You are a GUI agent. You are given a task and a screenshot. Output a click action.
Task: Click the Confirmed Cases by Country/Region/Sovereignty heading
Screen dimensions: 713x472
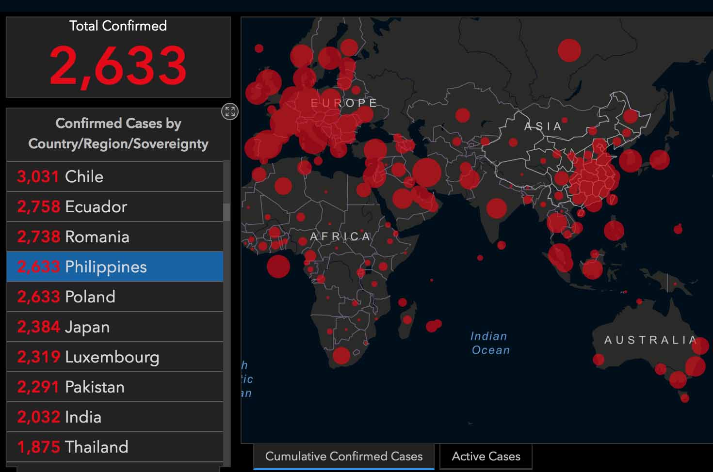pyautogui.click(x=118, y=133)
